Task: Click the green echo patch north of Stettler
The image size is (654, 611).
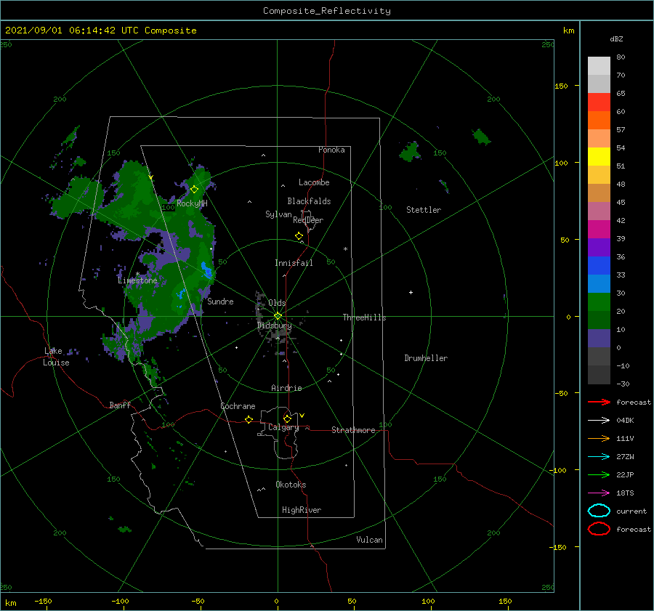Action: pos(410,152)
